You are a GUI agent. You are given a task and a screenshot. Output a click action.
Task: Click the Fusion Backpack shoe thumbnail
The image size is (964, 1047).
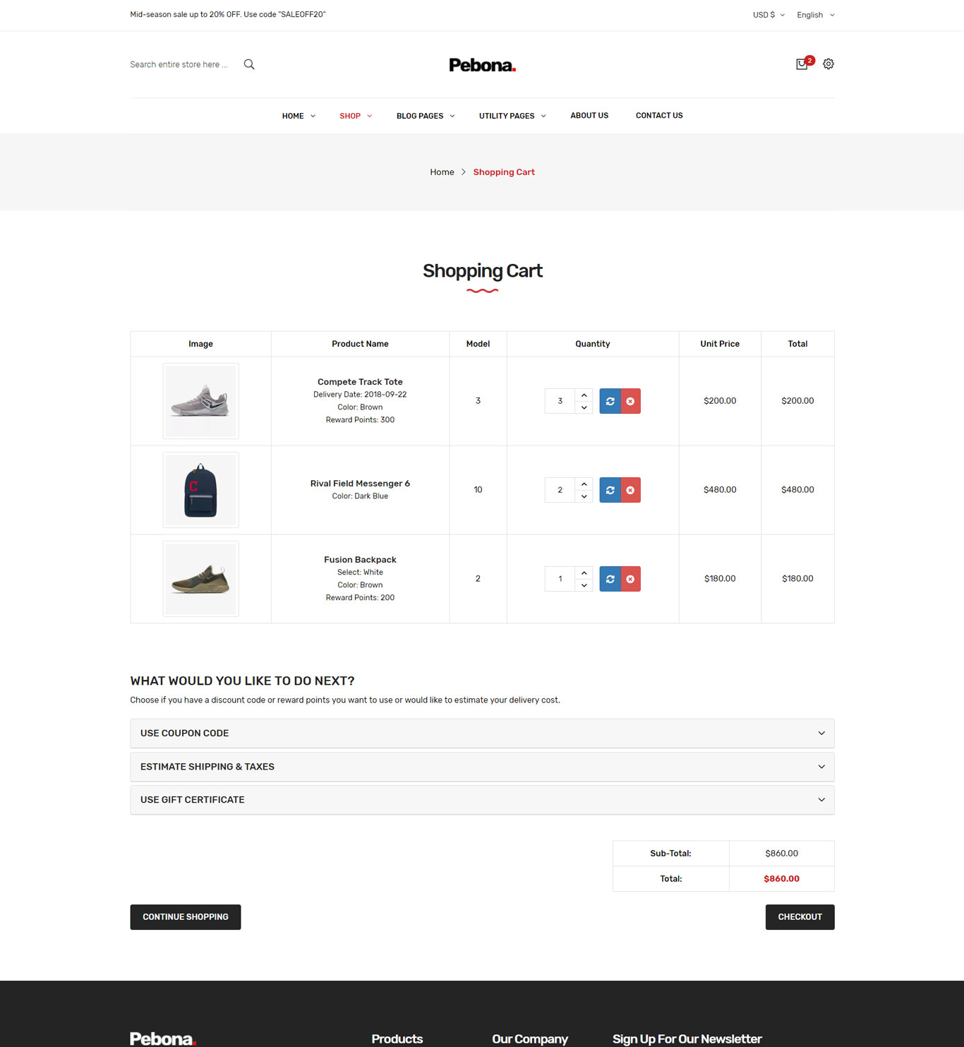click(200, 579)
